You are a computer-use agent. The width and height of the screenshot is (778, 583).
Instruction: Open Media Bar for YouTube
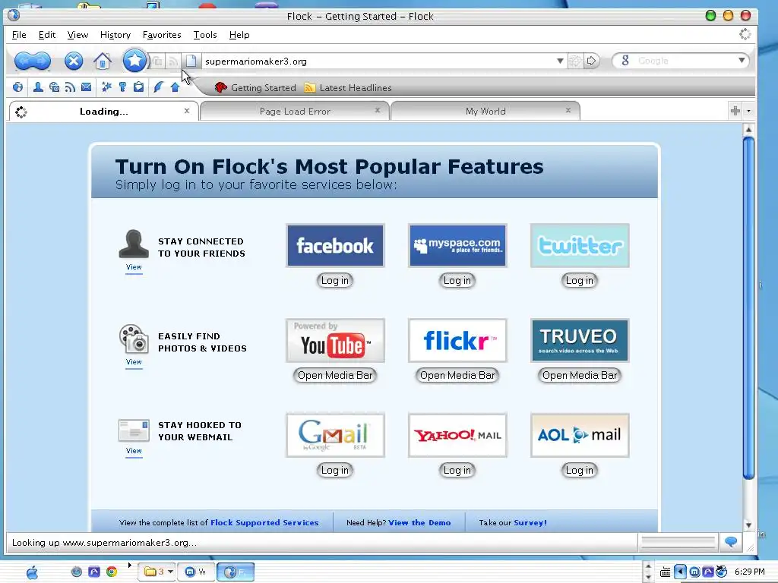pos(335,375)
